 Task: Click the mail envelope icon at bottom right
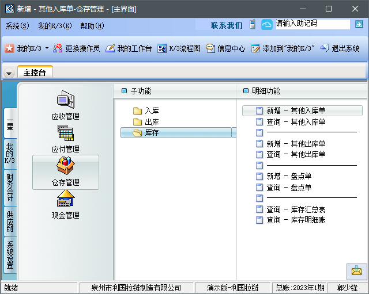point(356,271)
